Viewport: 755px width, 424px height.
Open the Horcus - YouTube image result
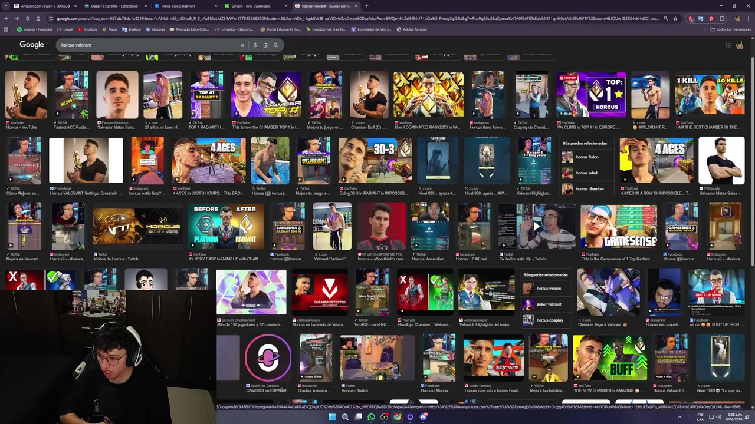(26, 95)
